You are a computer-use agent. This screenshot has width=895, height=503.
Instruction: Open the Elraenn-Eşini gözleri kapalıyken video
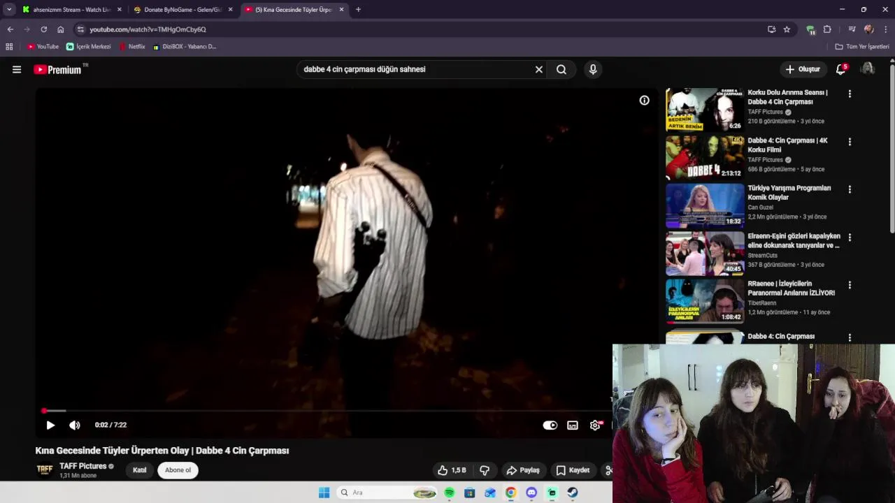point(794,240)
